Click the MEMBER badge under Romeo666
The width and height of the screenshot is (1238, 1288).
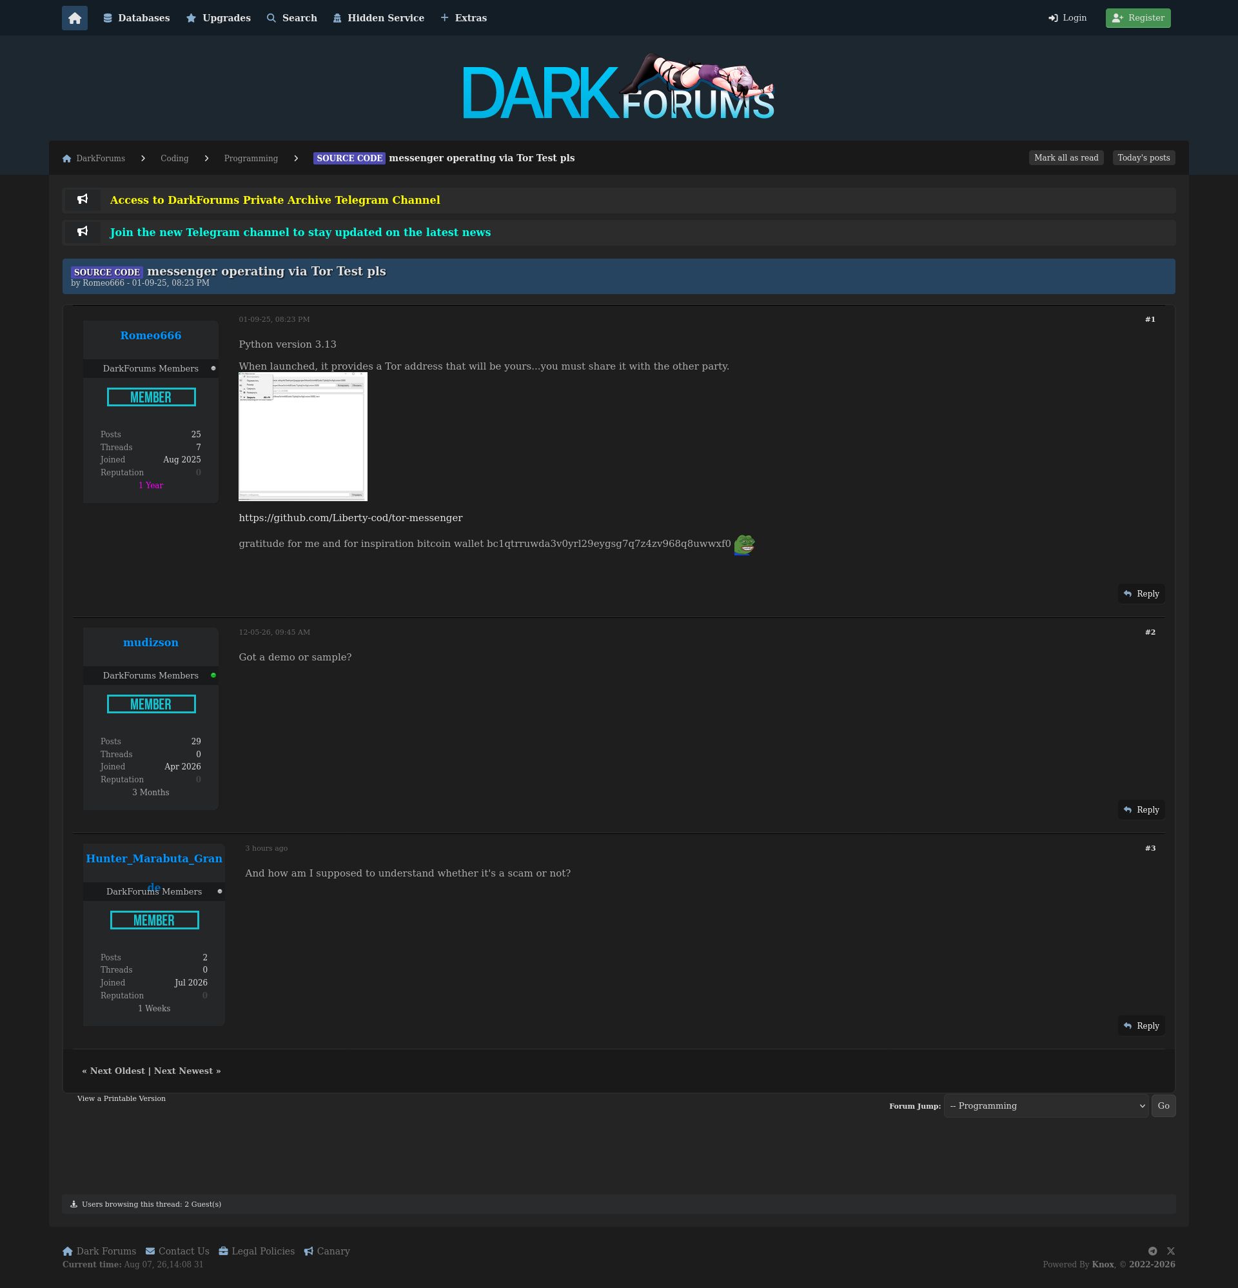(151, 397)
